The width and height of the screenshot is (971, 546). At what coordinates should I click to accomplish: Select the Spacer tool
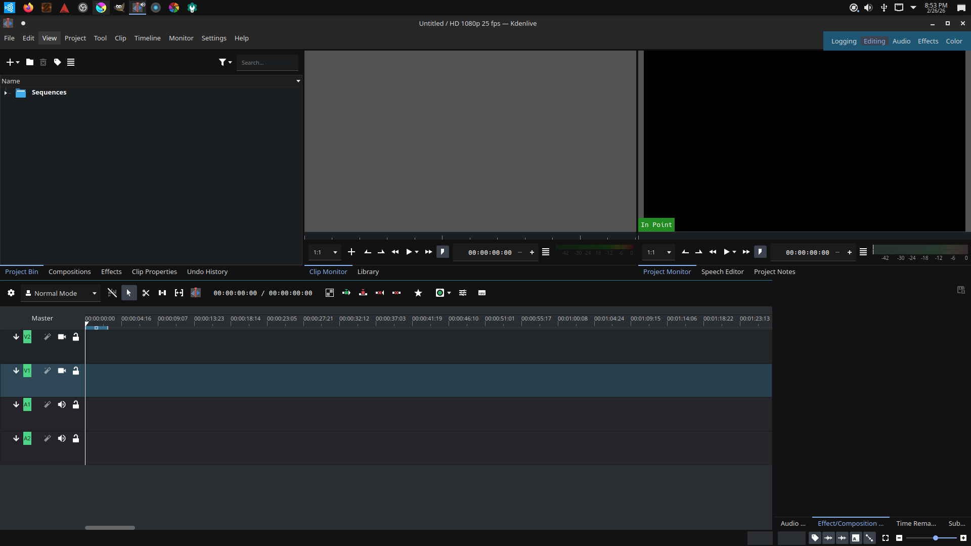[162, 293]
